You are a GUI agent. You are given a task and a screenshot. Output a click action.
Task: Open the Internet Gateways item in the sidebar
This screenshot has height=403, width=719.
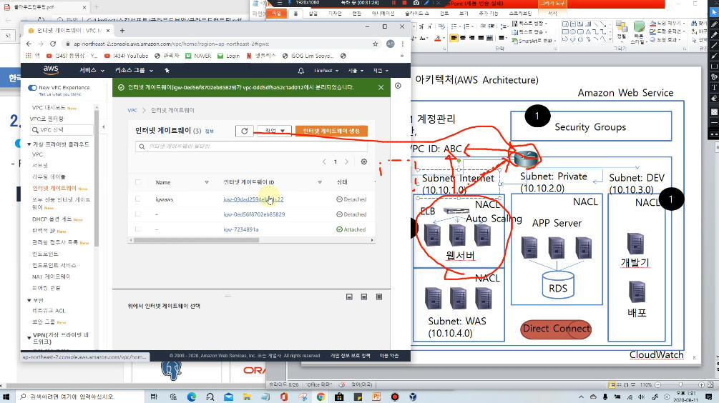click(x=54, y=188)
